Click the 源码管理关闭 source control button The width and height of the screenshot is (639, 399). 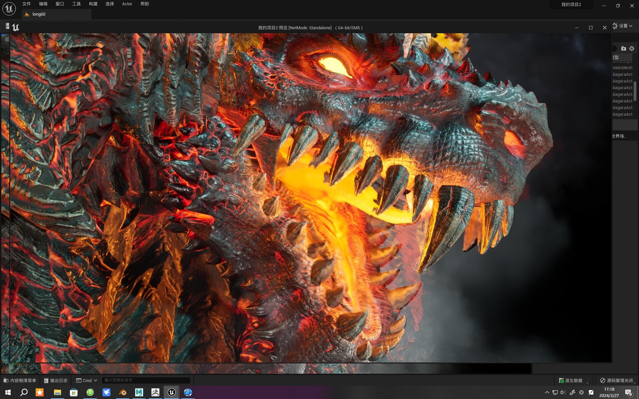[617, 380]
